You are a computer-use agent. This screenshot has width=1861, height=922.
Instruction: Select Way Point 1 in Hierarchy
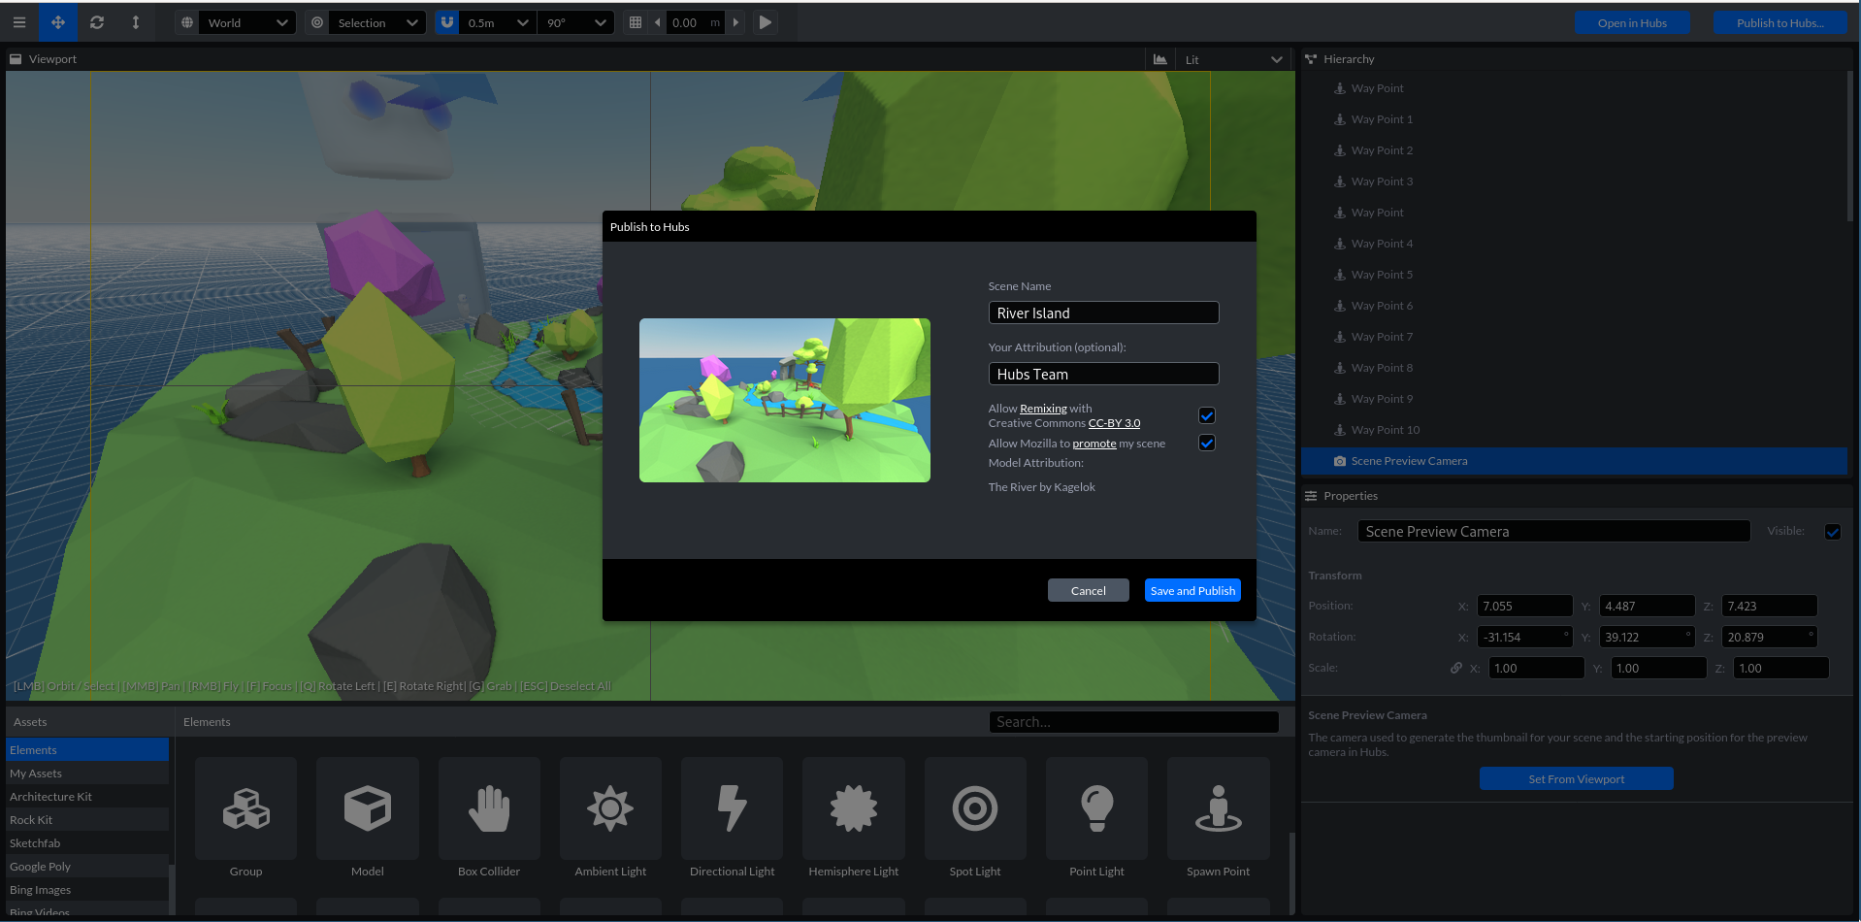[1574, 119]
